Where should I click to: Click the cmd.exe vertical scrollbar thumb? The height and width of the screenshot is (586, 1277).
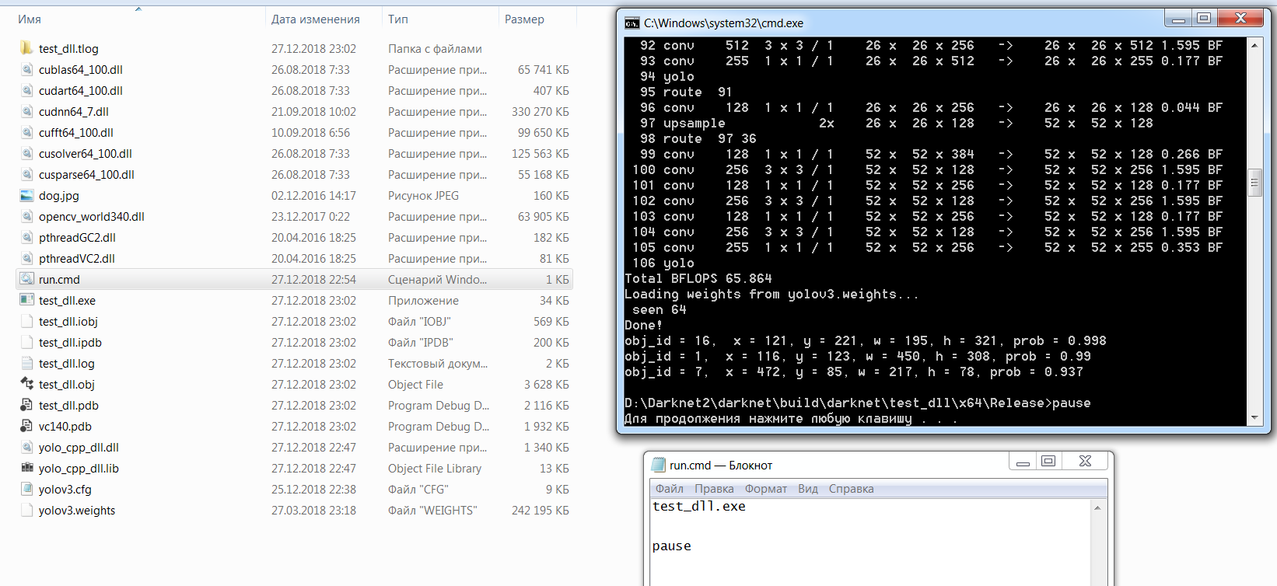(1254, 183)
